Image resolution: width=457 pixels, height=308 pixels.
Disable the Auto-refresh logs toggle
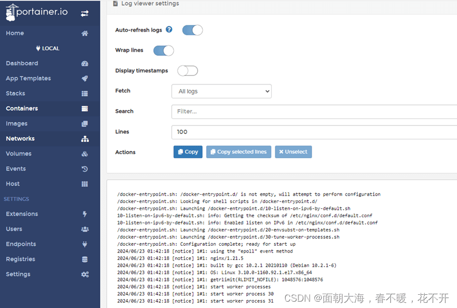click(x=192, y=30)
